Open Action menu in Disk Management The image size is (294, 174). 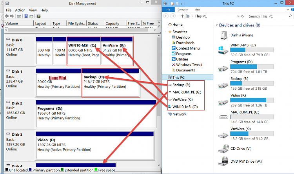pos(20,10)
